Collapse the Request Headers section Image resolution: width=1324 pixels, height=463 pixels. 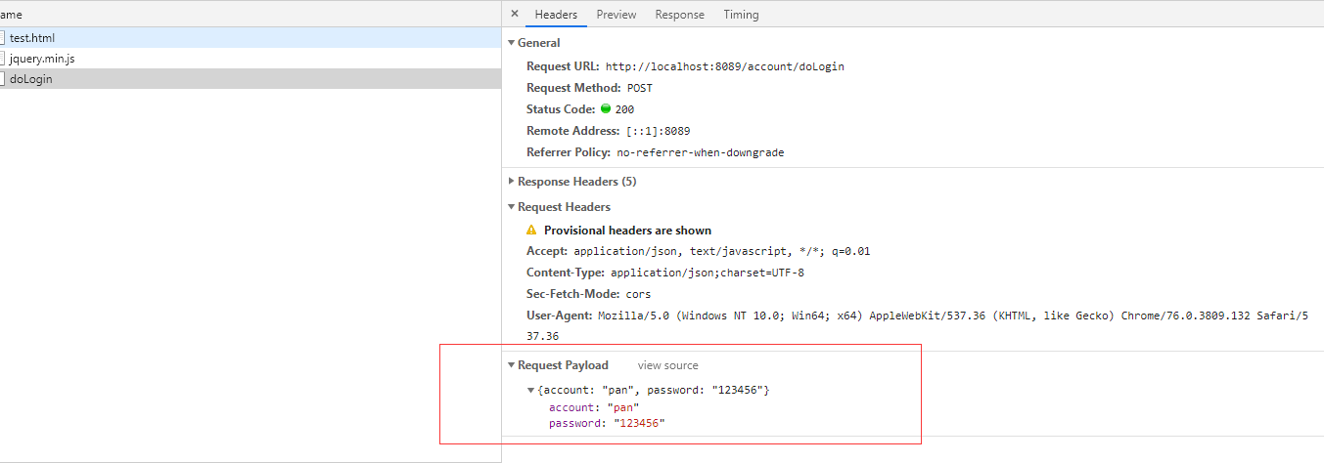511,207
